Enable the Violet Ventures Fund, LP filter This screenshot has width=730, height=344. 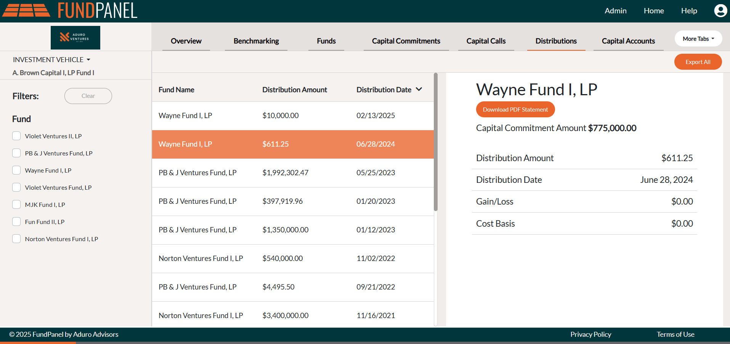16,187
